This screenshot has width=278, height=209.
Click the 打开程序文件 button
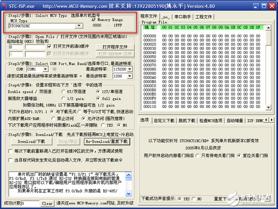[115, 47]
